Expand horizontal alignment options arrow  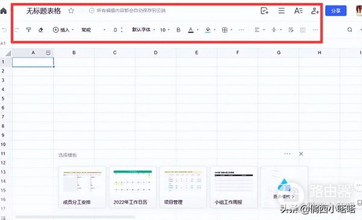tap(264, 30)
